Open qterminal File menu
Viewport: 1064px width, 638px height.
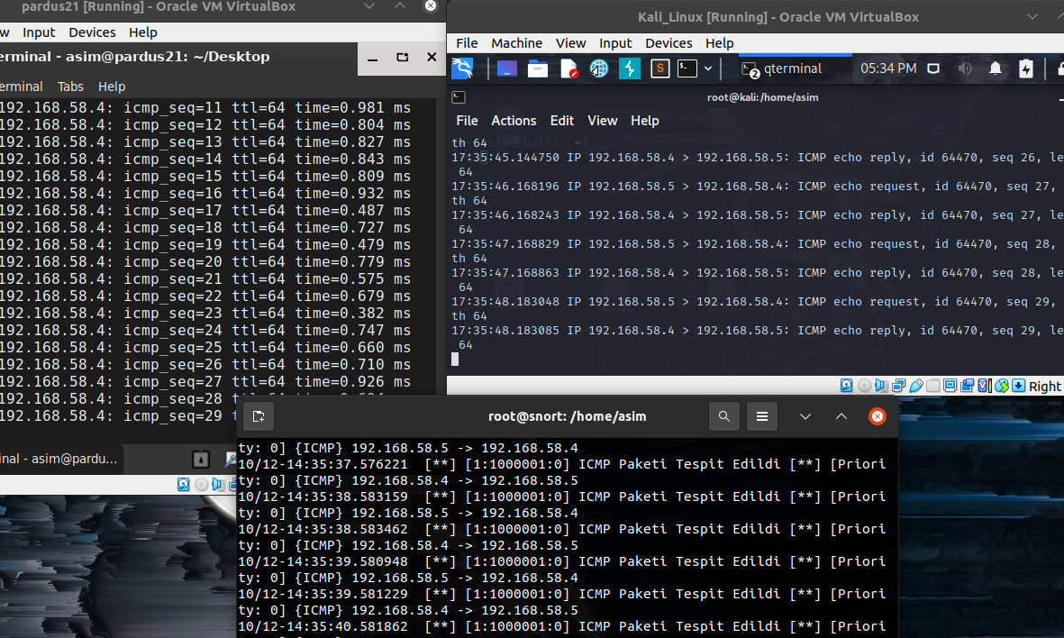pyautogui.click(x=467, y=121)
